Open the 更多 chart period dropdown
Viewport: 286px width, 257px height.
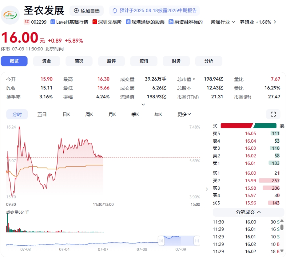pos(184,114)
